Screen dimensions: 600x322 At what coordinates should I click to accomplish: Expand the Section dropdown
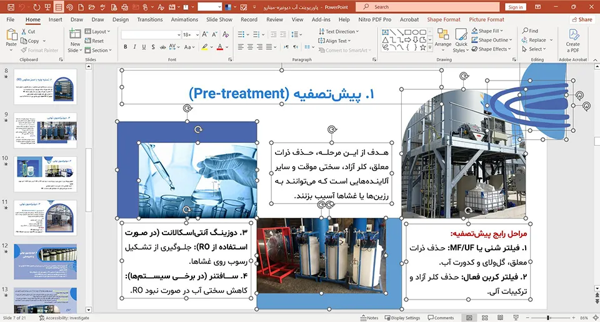pos(98,50)
